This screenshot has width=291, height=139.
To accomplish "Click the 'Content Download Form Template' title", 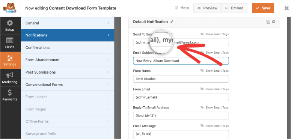I will [x=83, y=8].
